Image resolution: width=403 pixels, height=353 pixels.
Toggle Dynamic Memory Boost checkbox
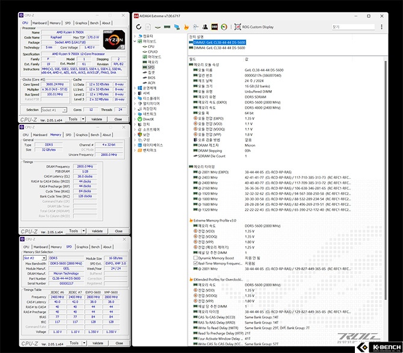tap(195, 258)
